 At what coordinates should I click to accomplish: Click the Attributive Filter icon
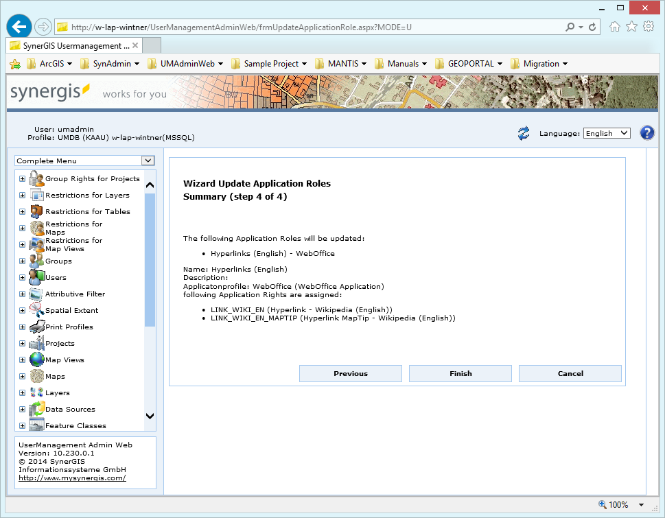coord(36,294)
